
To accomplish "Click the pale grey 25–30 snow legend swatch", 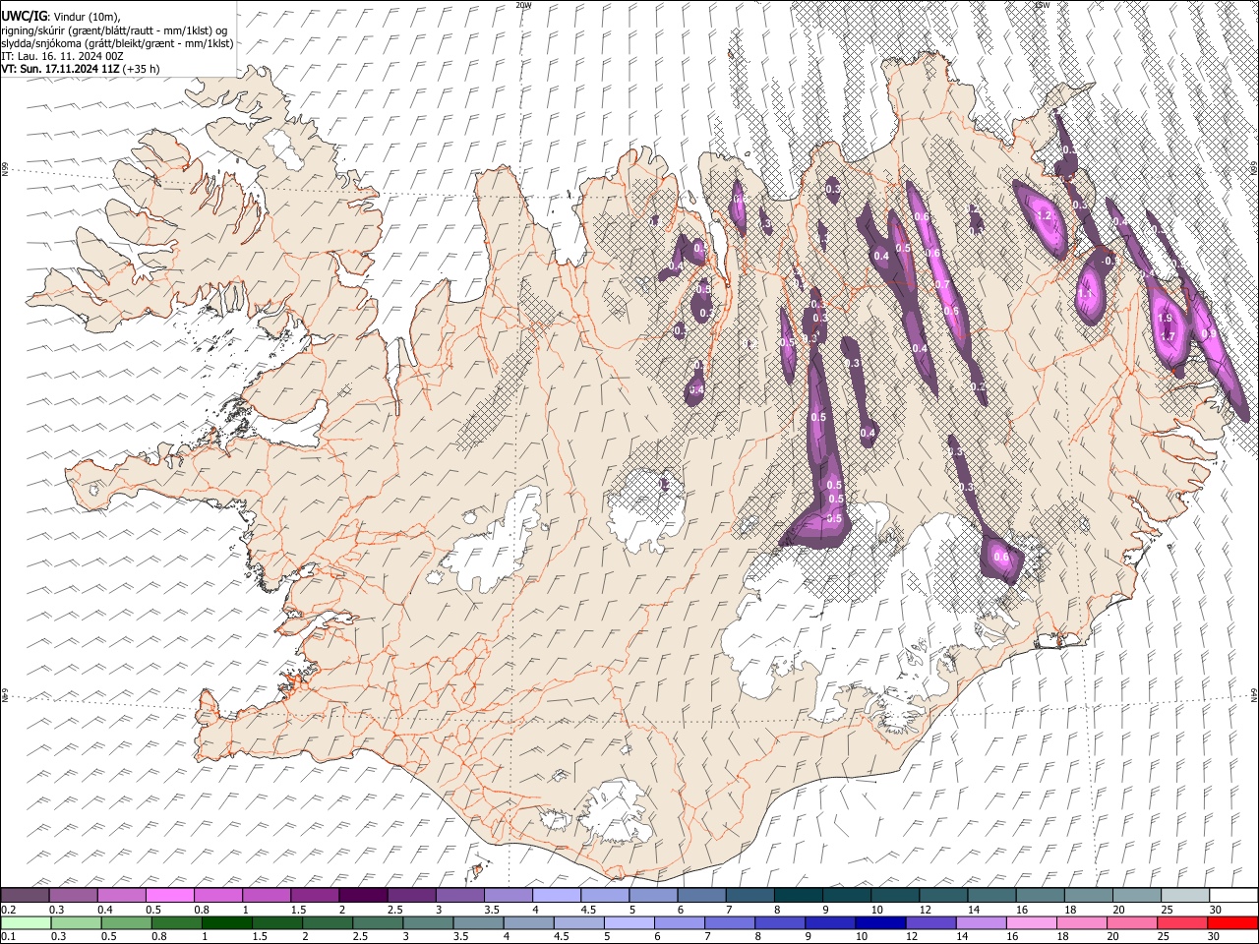I will [1183, 896].
